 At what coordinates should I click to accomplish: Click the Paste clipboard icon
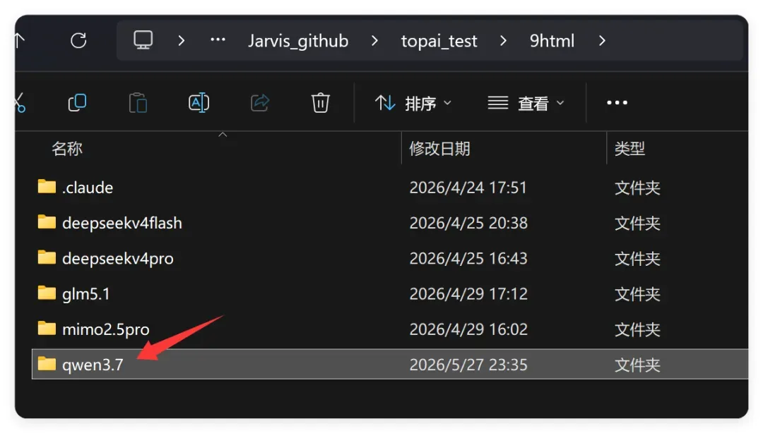coord(138,102)
